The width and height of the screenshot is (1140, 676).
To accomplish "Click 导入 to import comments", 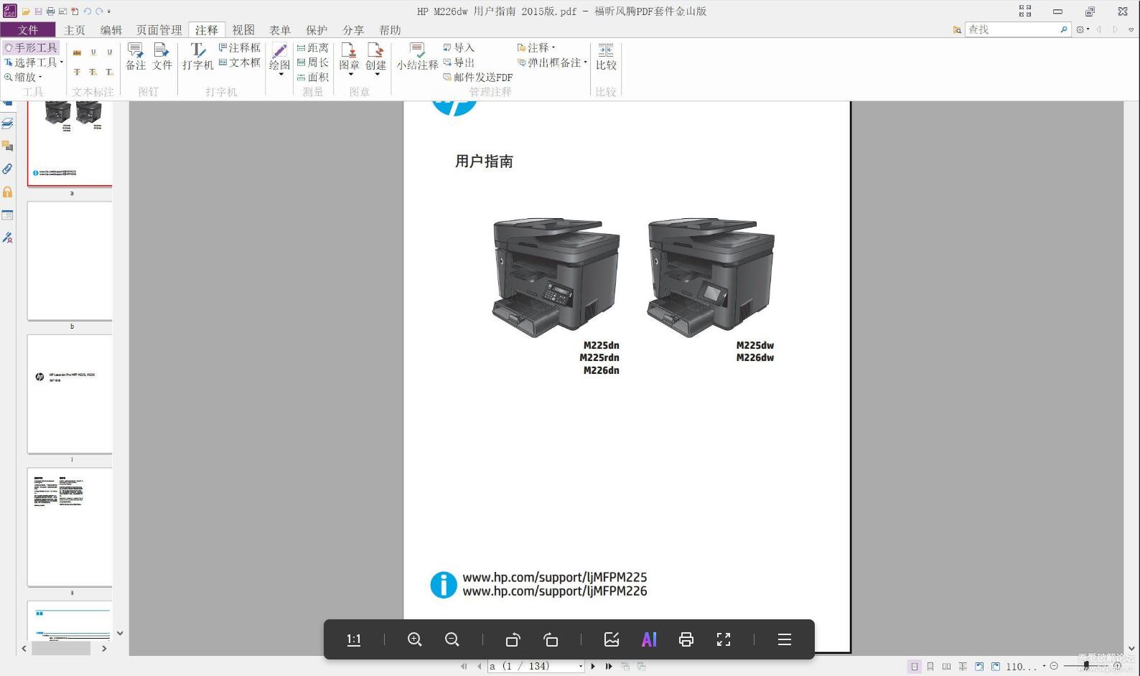I will pyautogui.click(x=459, y=47).
